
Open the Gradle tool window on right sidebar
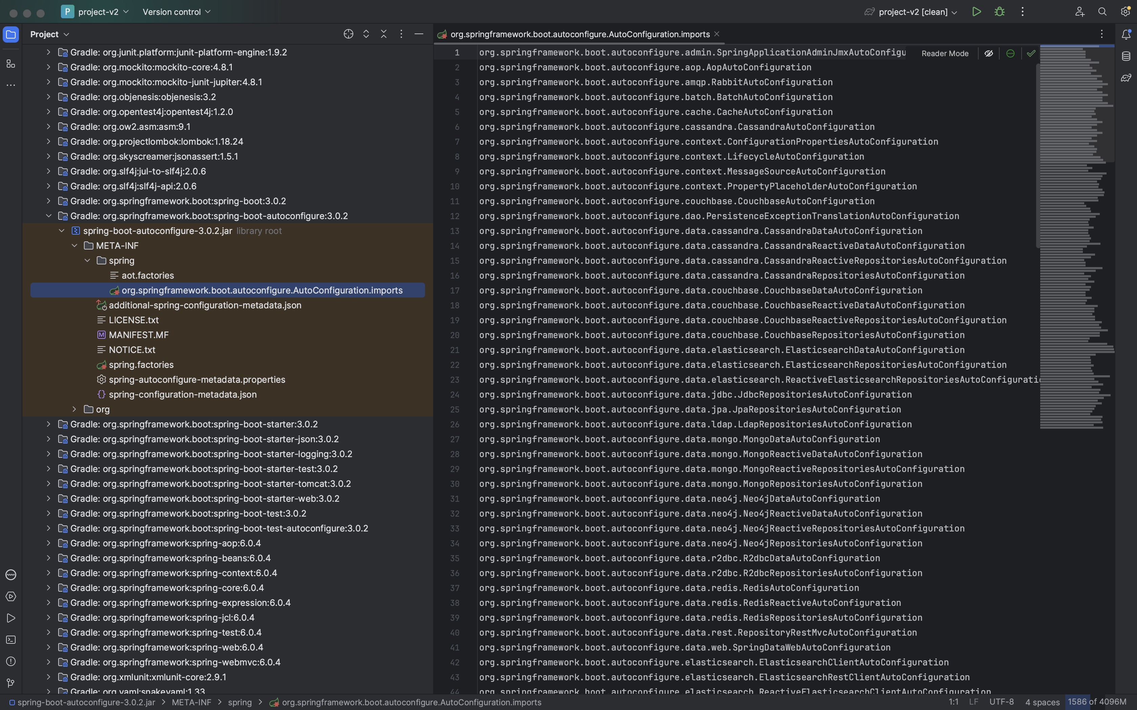[1126, 78]
